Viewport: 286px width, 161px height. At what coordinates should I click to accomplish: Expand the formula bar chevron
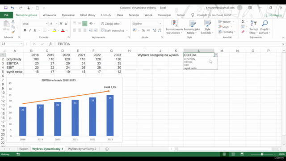283,44
